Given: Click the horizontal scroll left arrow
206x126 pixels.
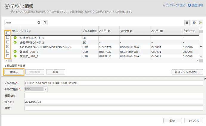Looking at the screenshot, I should pyautogui.click(x=6, y=61).
